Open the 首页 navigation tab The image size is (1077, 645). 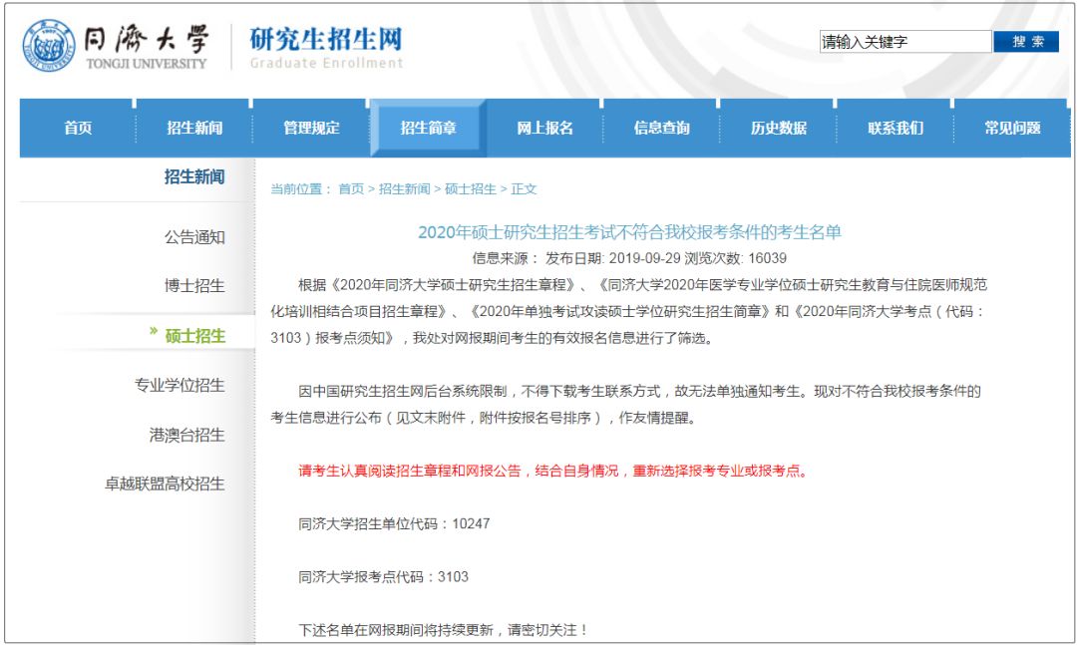point(78,129)
